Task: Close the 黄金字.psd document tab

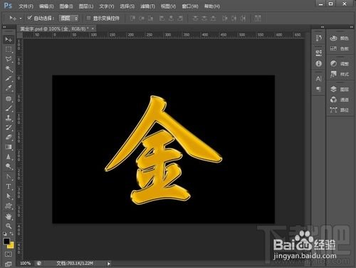Action: 93,29
